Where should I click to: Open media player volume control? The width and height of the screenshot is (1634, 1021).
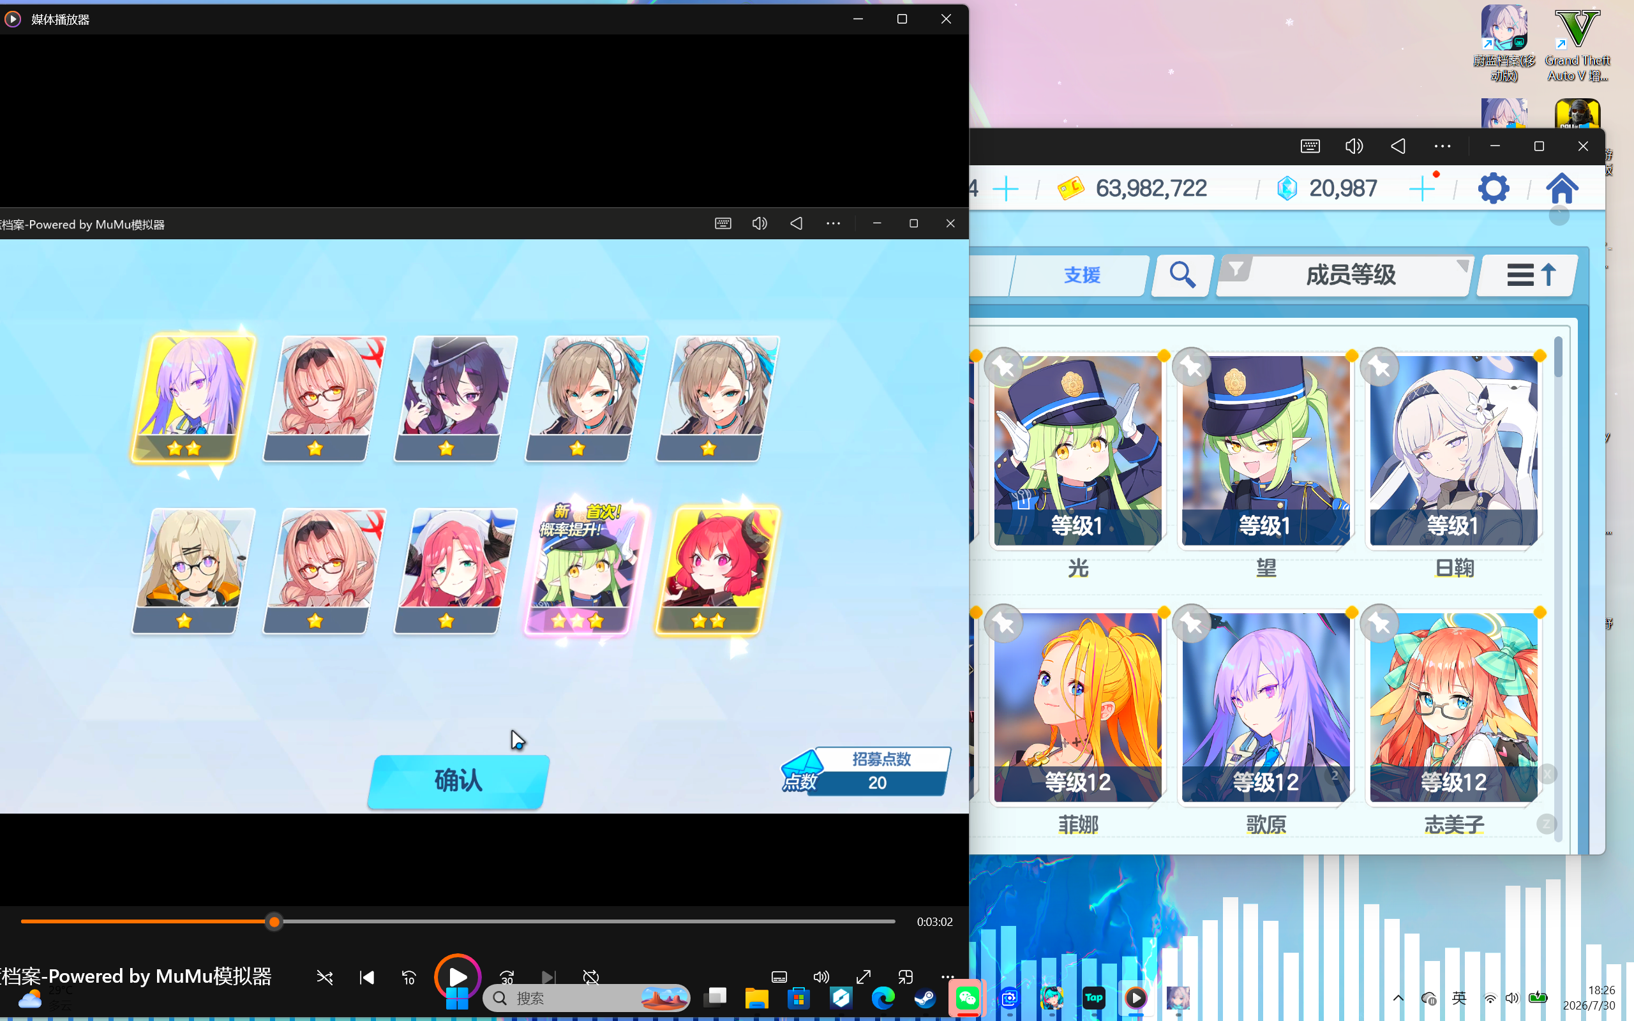(821, 977)
